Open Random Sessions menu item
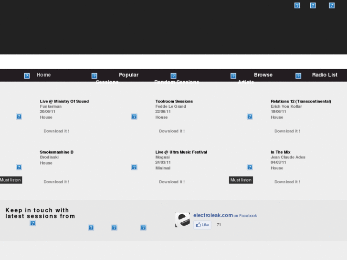The height and width of the screenshot is (260, 347). [x=177, y=82]
